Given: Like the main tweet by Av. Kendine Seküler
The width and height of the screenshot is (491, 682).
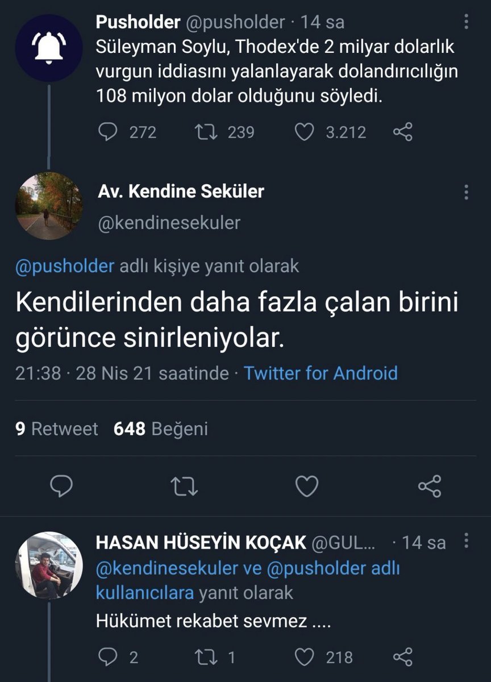Looking at the screenshot, I should (x=307, y=486).
